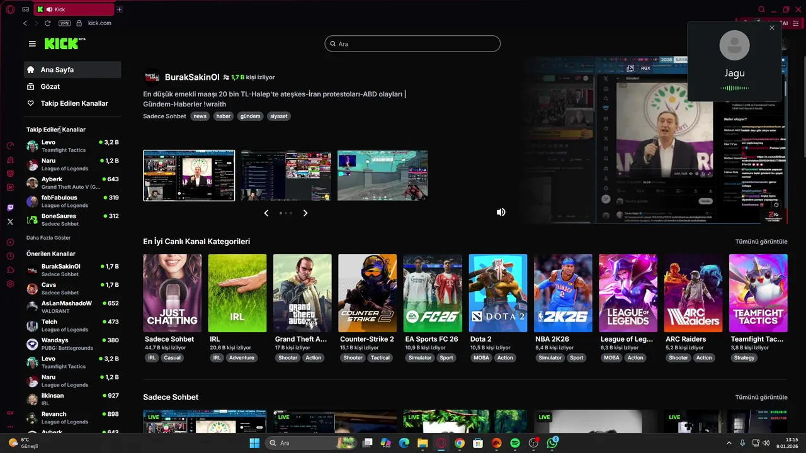806x453 pixels.
Task: Open a new browser tab
Action: (x=119, y=9)
